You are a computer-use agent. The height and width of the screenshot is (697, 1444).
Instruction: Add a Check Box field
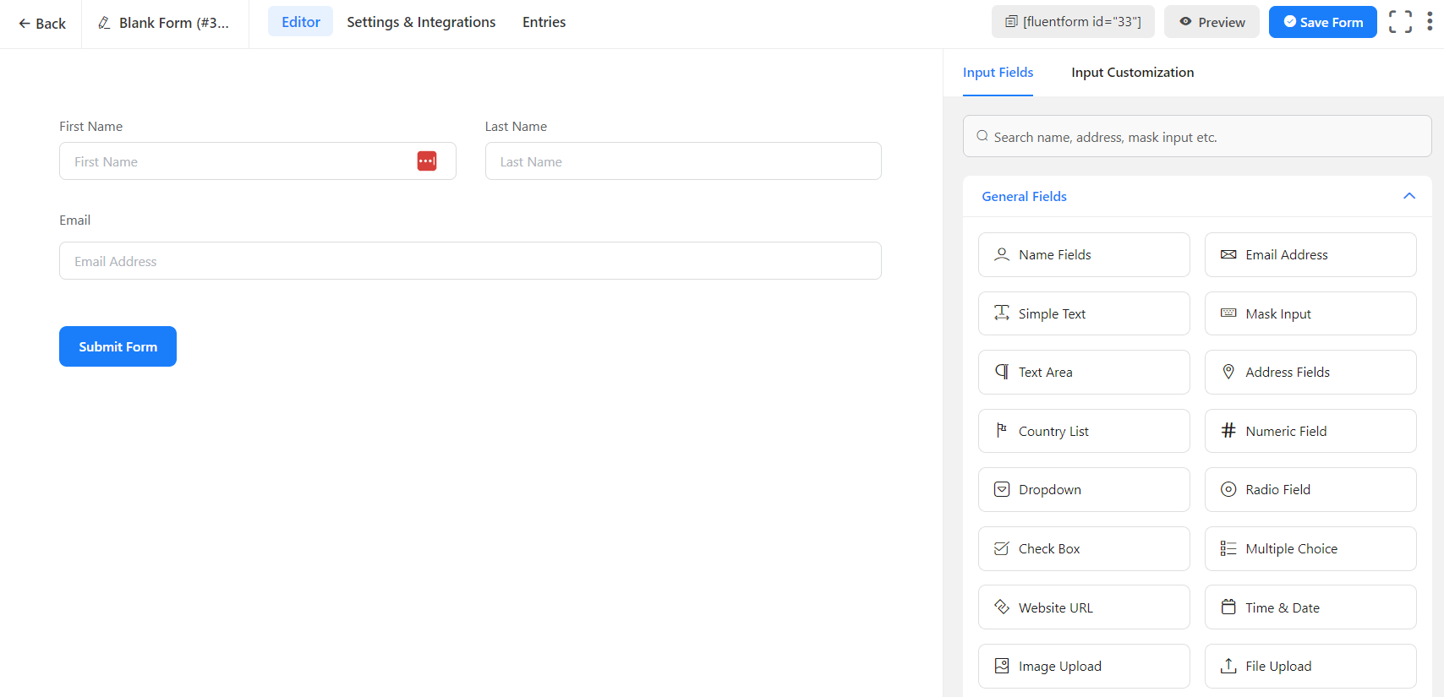[1084, 549]
